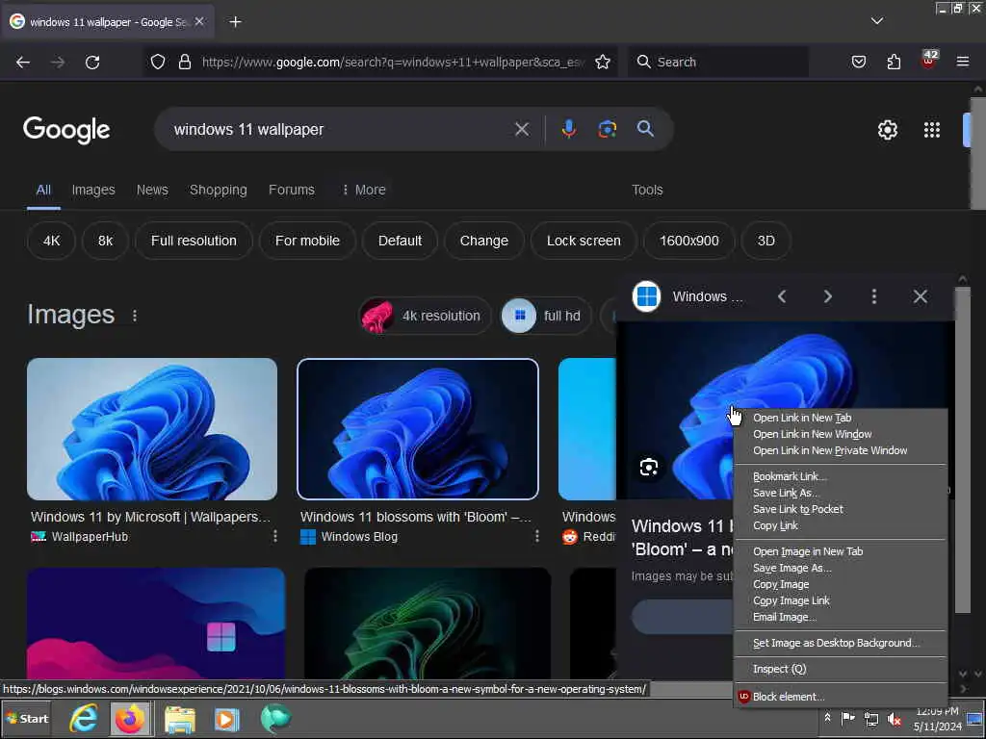Choose Open Link in New Tab
Screen dimensions: 986x739
click(x=841, y=418)
